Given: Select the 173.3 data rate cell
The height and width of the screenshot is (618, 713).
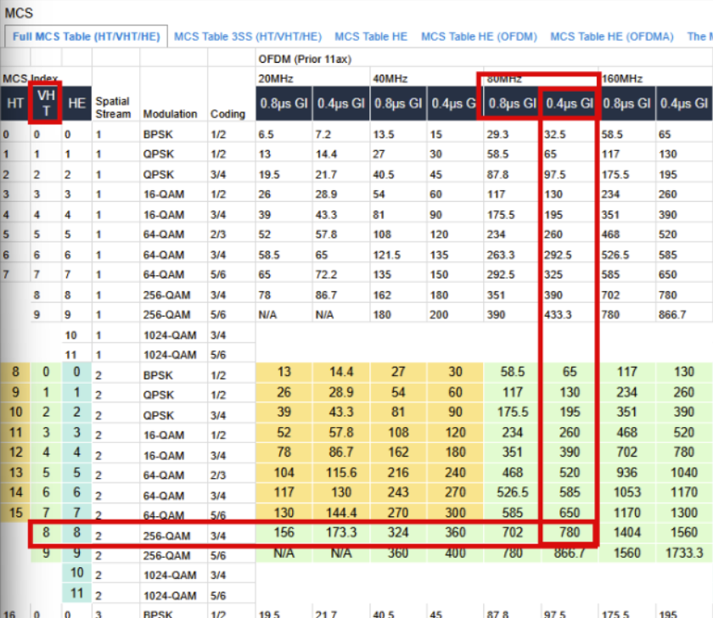Looking at the screenshot, I should tap(340, 534).
